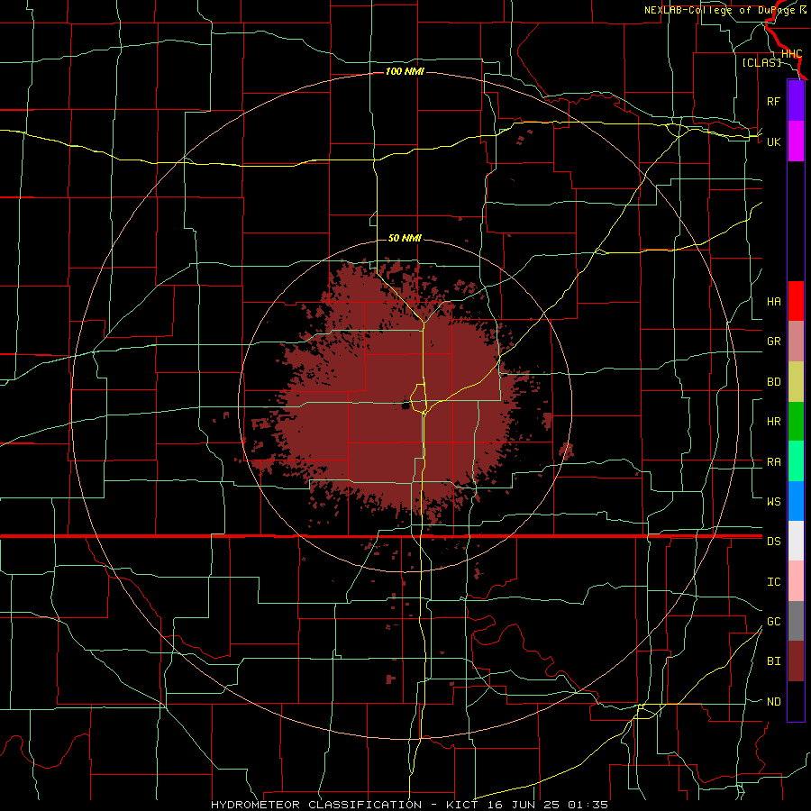Viewport: 811px width, 811px height.
Task: Click the HHC product label
Action: point(791,54)
